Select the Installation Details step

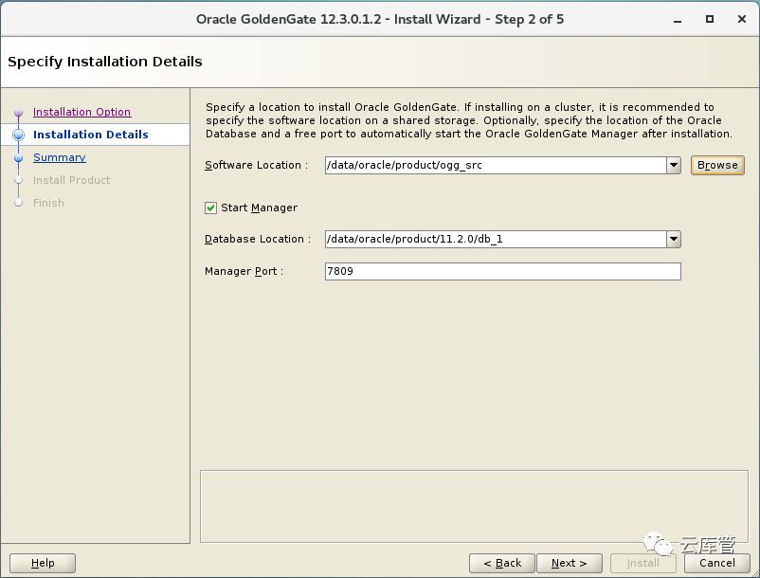(91, 135)
